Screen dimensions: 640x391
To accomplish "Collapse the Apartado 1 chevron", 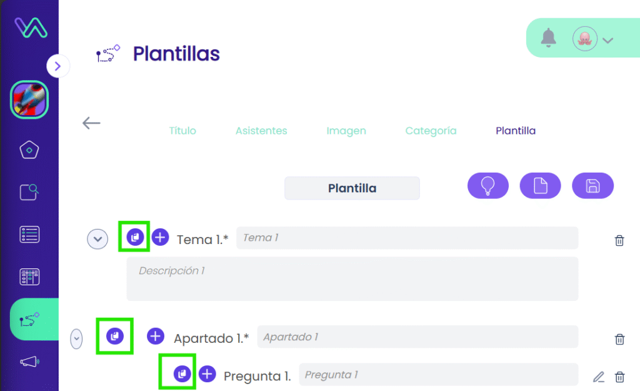I will point(76,339).
